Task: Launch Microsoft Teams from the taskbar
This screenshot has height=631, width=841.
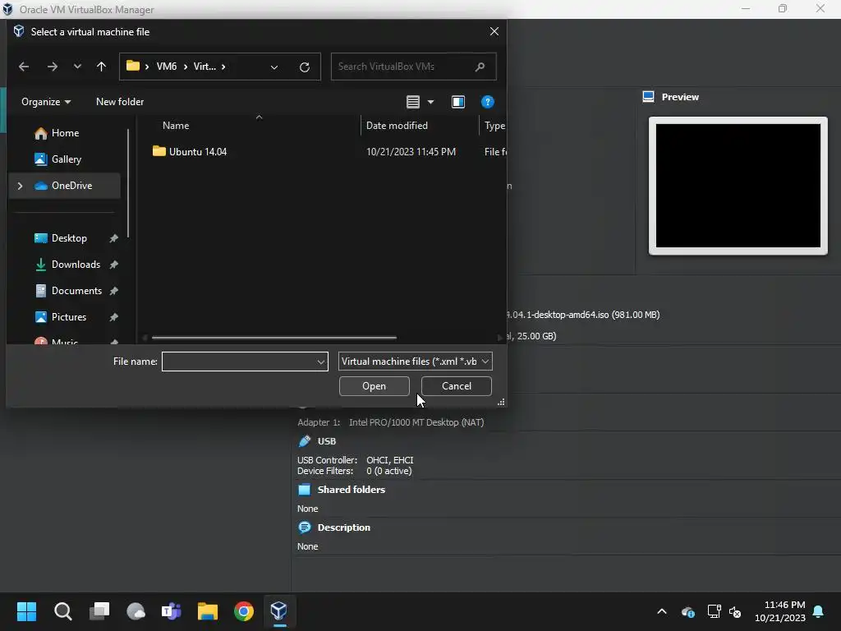Action: [x=172, y=611]
